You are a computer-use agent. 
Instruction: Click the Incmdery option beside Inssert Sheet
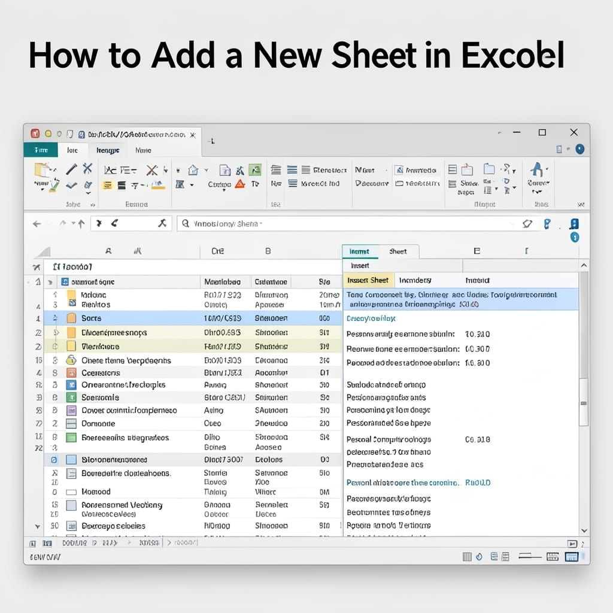coord(415,280)
